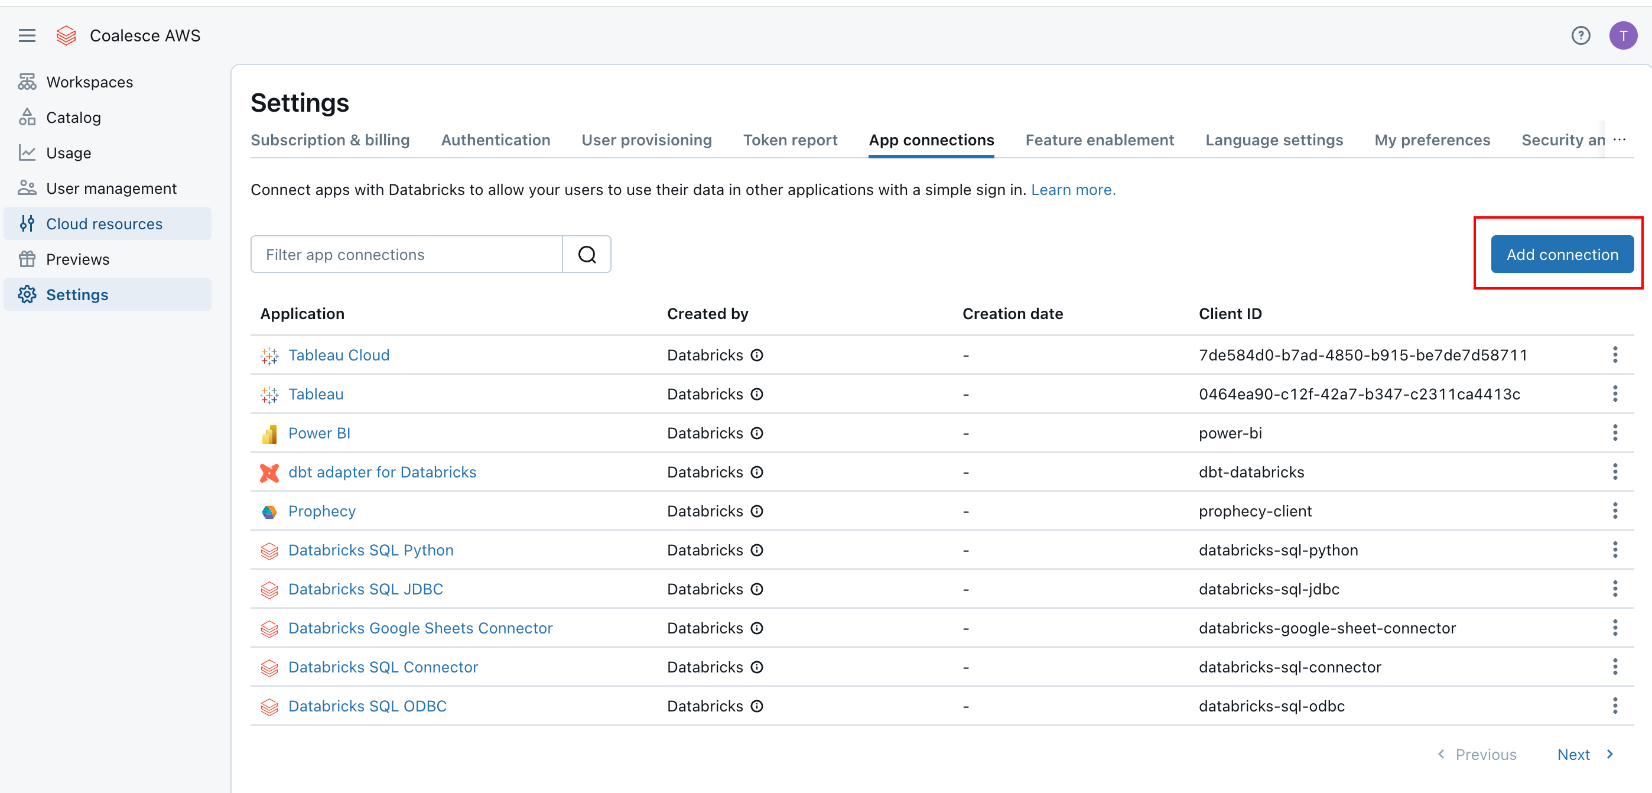The width and height of the screenshot is (1652, 793).
Task: Open the help question mark icon
Action: tap(1580, 35)
